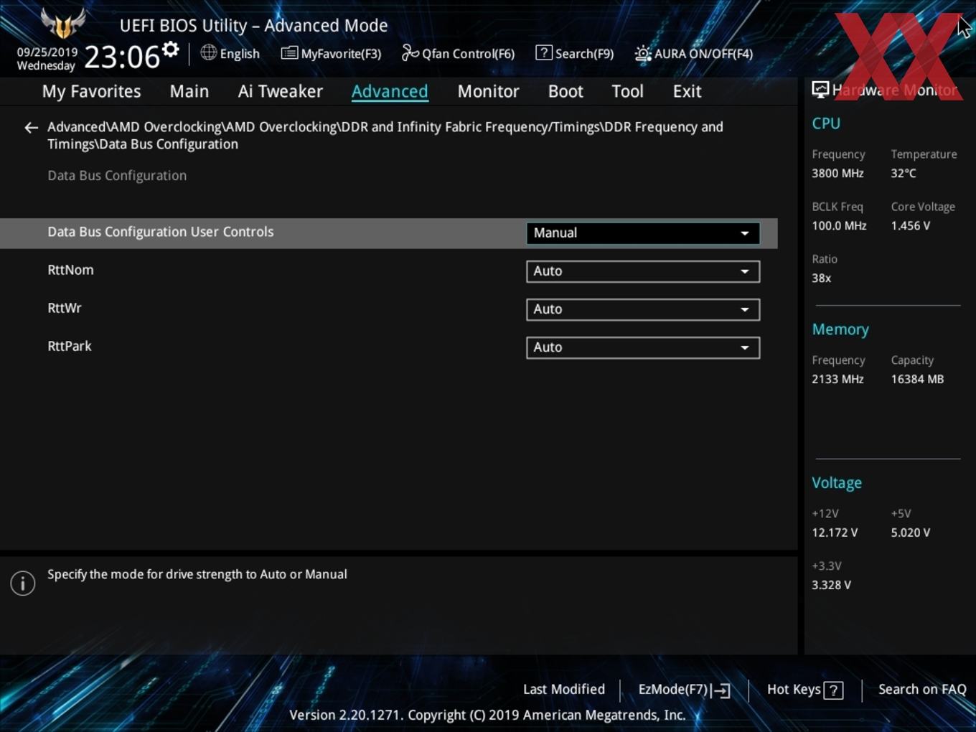Select the RttNom setting label
The width and height of the screenshot is (976, 732).
[x=70, y=270]
